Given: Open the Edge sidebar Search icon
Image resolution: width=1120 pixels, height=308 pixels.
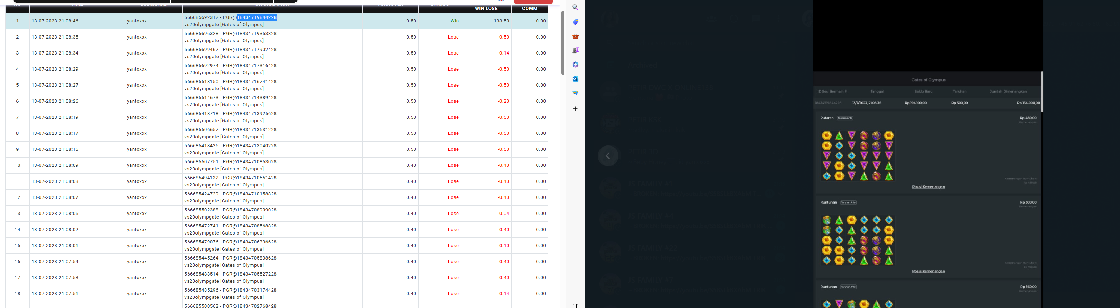Looking at the screenshot, I should (x=575, y=7).
